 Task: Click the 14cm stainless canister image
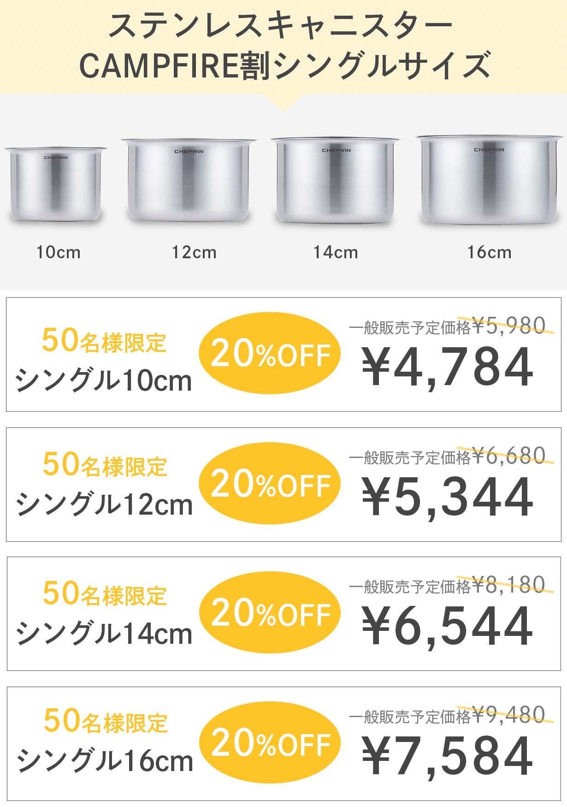point(336,180)
